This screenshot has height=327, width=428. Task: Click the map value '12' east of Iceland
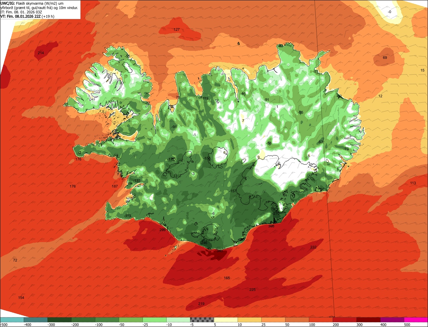tap(380, 96)
